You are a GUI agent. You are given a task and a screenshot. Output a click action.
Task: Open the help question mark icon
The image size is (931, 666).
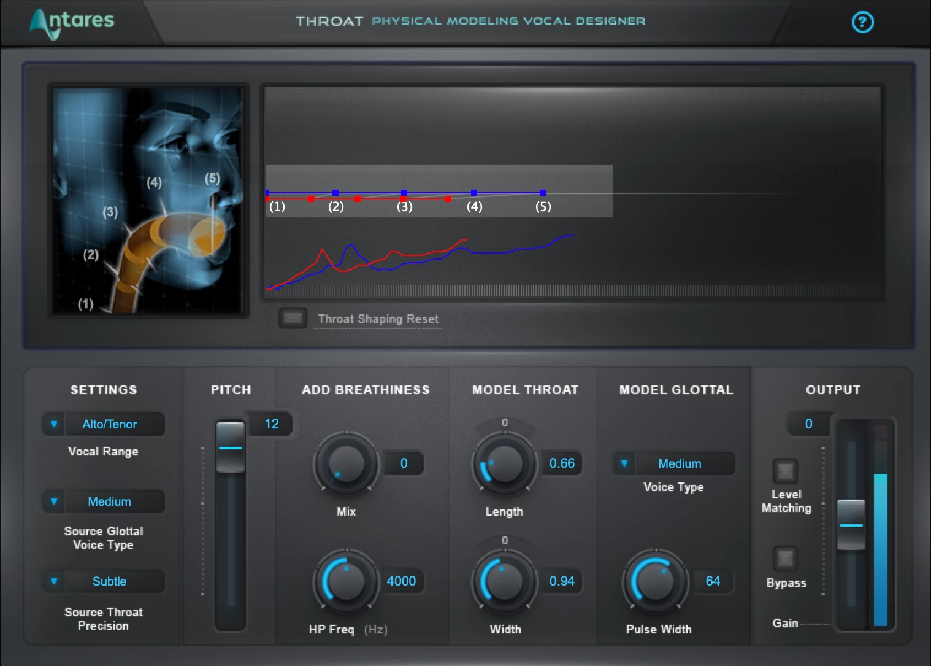[863, 23]
